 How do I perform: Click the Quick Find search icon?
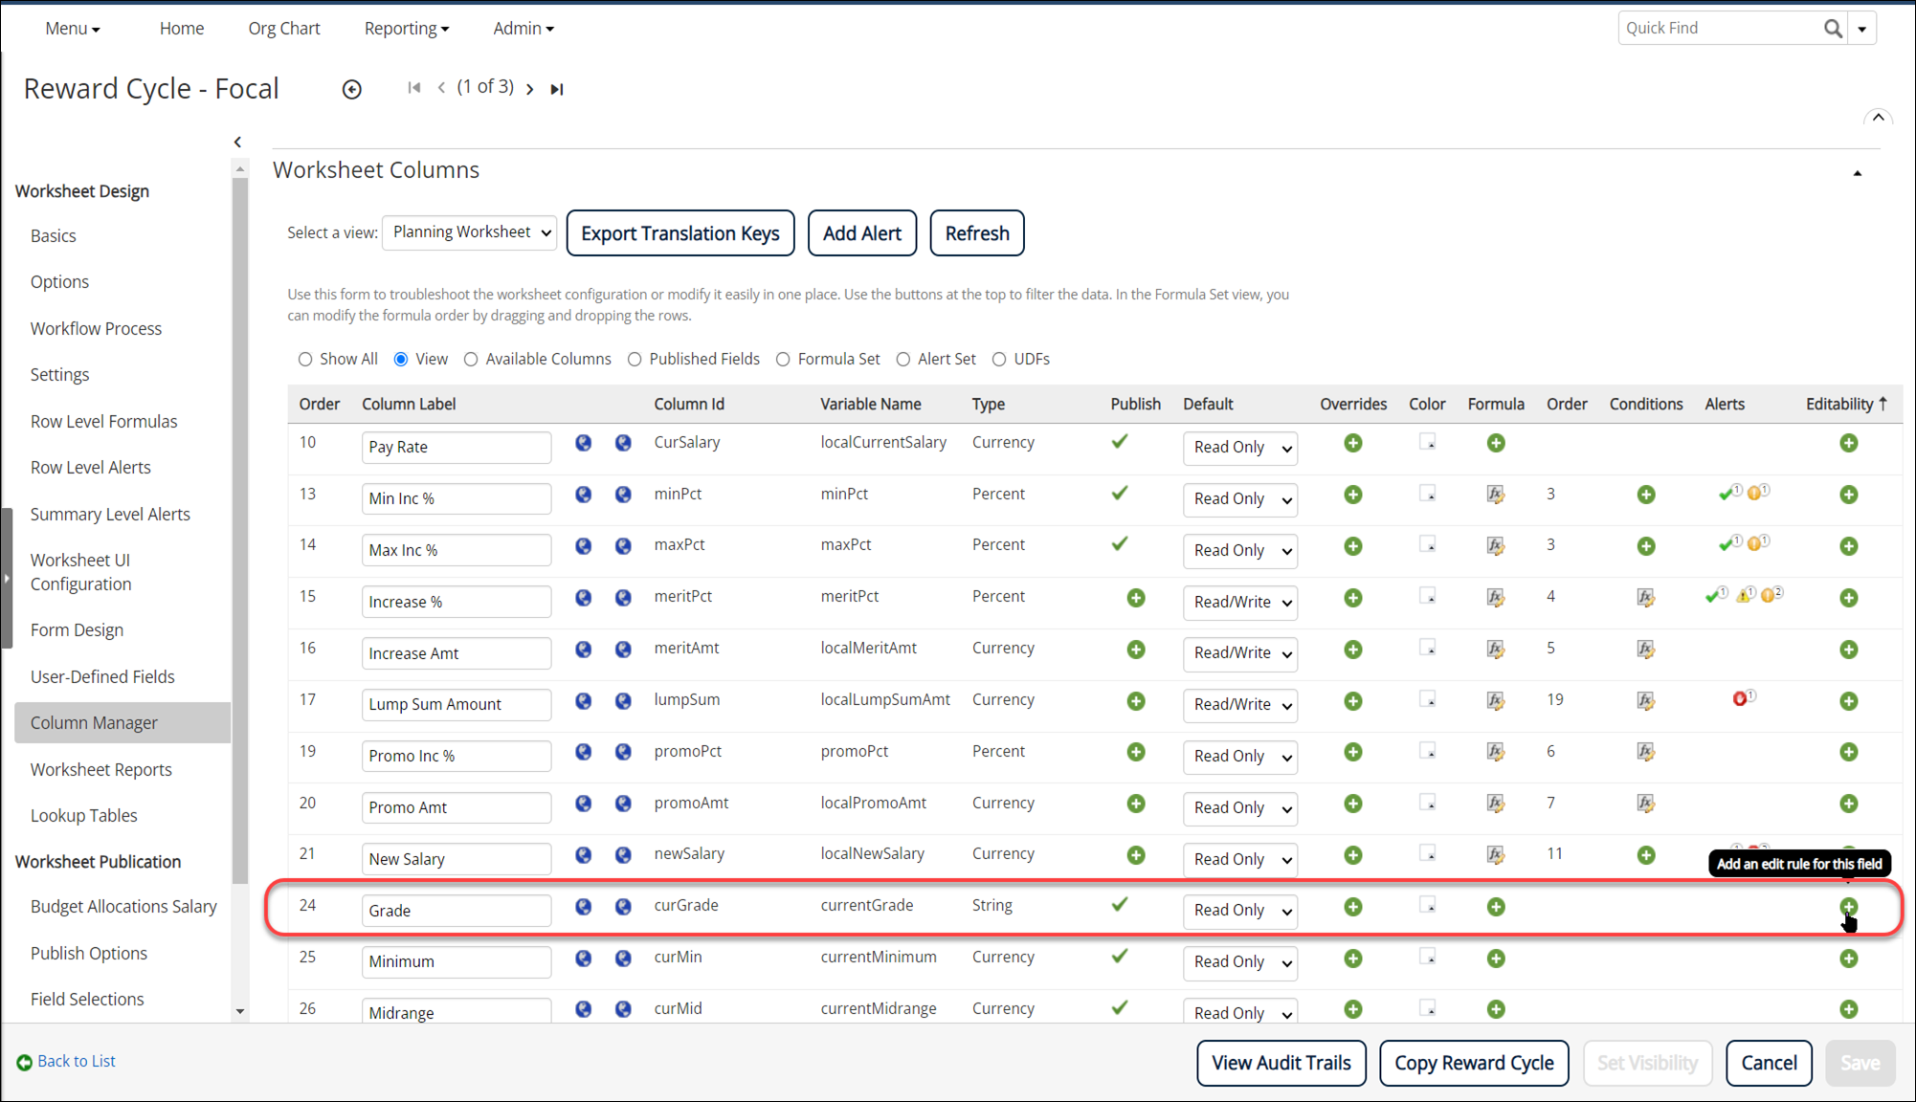1833,28
